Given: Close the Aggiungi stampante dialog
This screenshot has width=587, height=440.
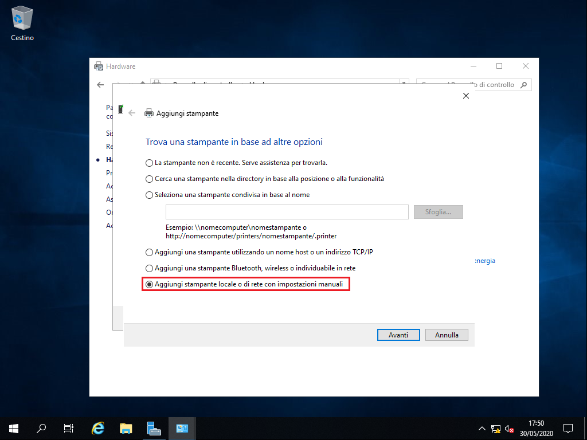Looking at the screenshot, I should [465, 96].
